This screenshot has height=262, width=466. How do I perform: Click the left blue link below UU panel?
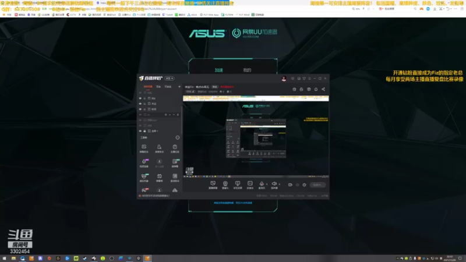[x=224, y=203]
